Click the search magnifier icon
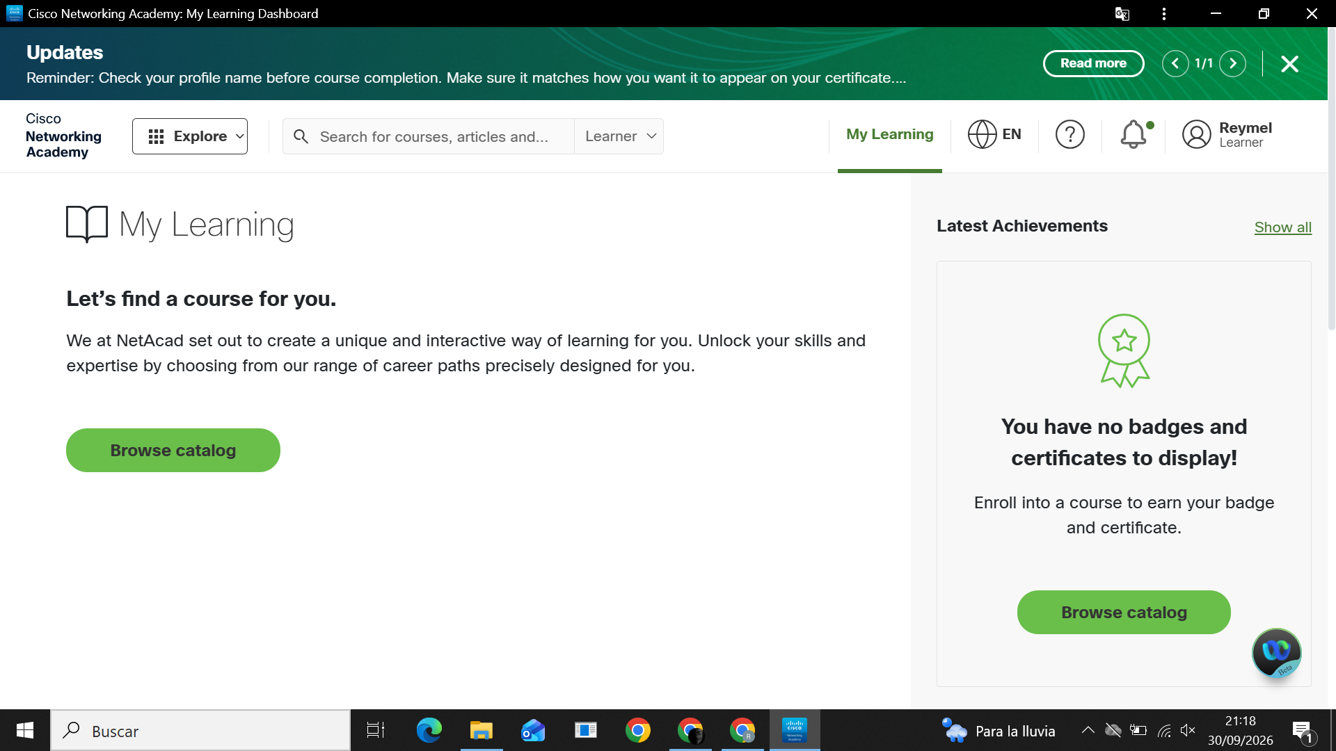1336x751 pixels. (x=301, y=136)
